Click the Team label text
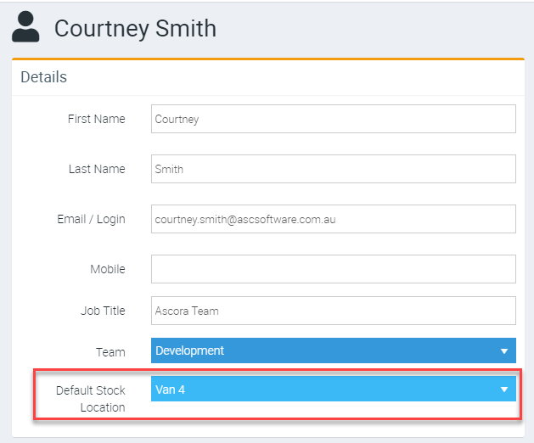 coord(110,351)
